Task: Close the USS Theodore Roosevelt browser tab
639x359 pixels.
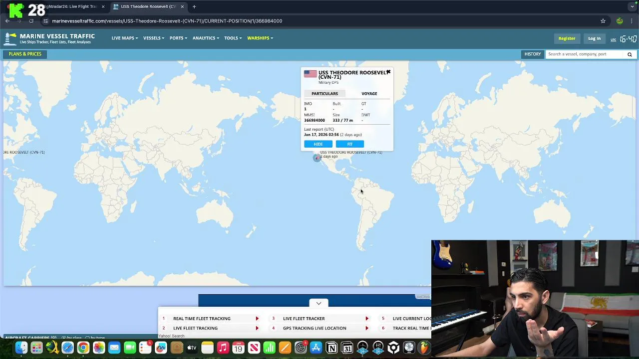Action: (x=182, y=6)
